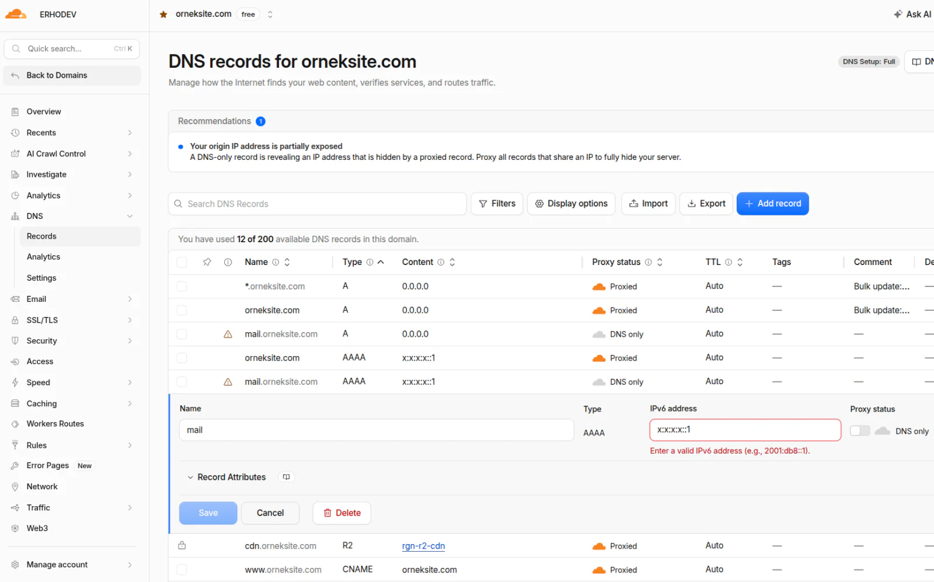Image resolution: width=934 pixels, height=582 pixels.
Task: Click the Security shield icon
Action: click(15, 341)
